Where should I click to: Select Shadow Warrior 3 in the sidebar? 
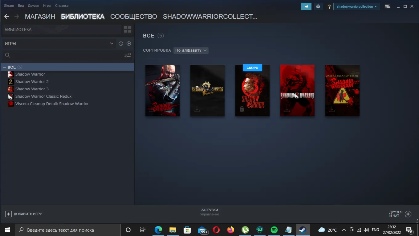32,89
